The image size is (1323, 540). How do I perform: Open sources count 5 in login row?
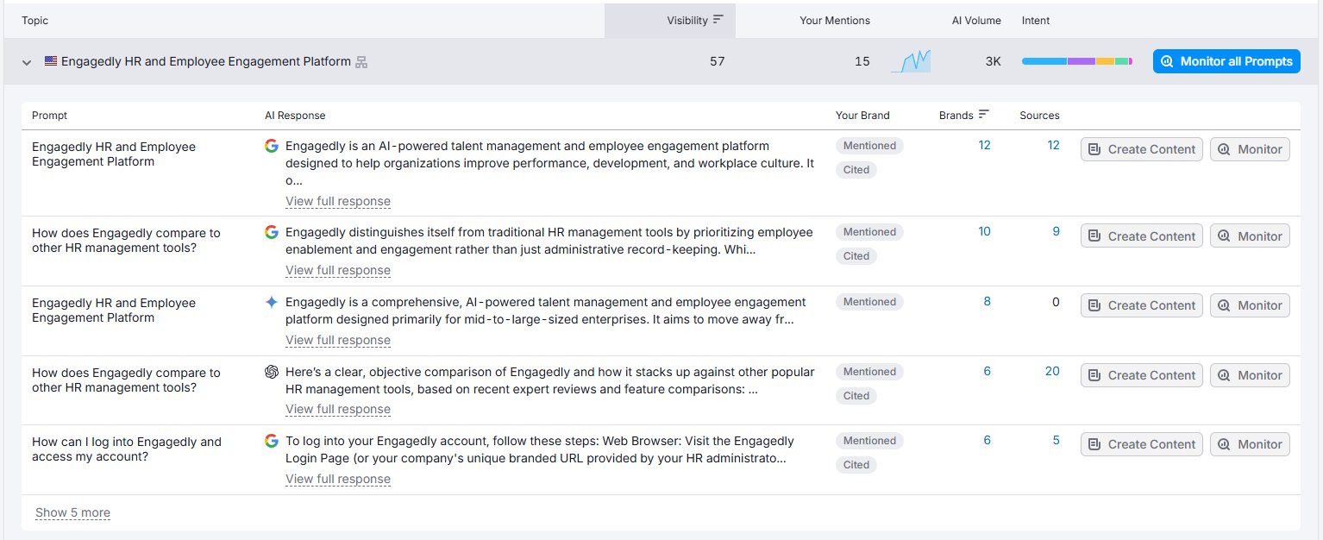pos(1057,440)
